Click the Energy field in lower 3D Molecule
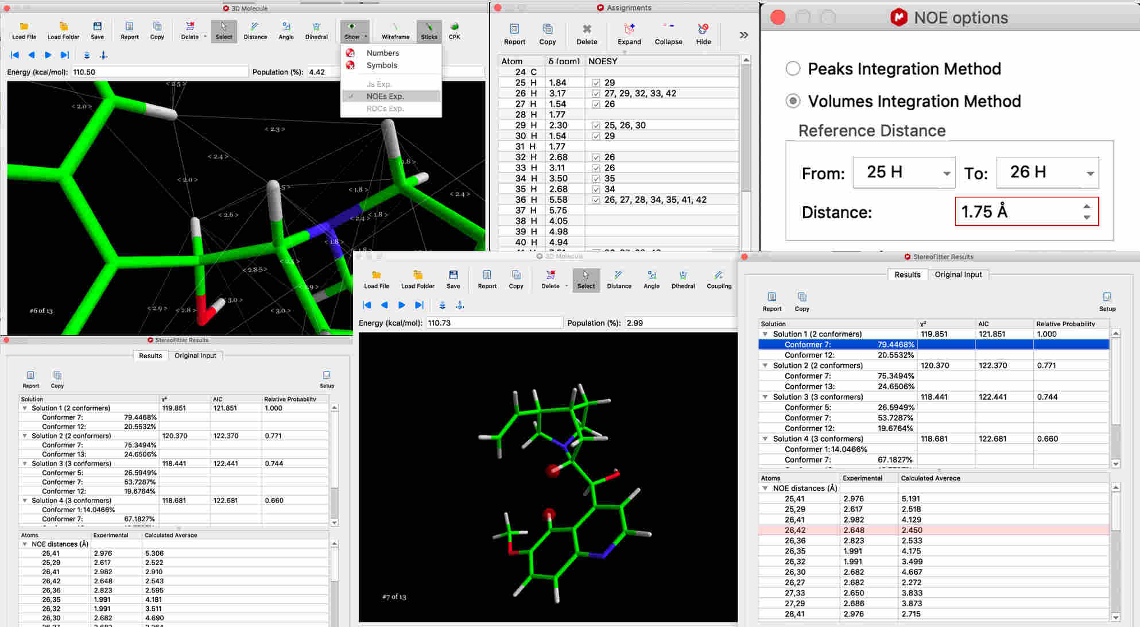Image resolution: width=1140 pixels, height=627 pixels. point(494,323)
